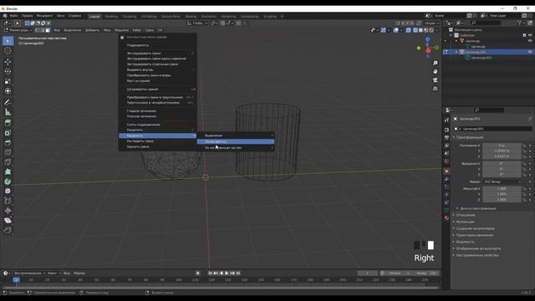
Task: Activate the Smooth vertices tool
Action: (8, 191)
